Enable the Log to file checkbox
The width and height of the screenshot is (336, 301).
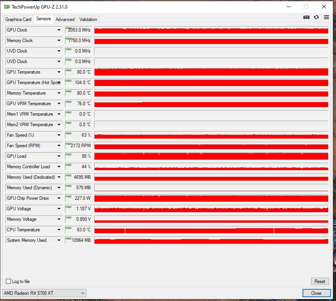pos(8,281)
